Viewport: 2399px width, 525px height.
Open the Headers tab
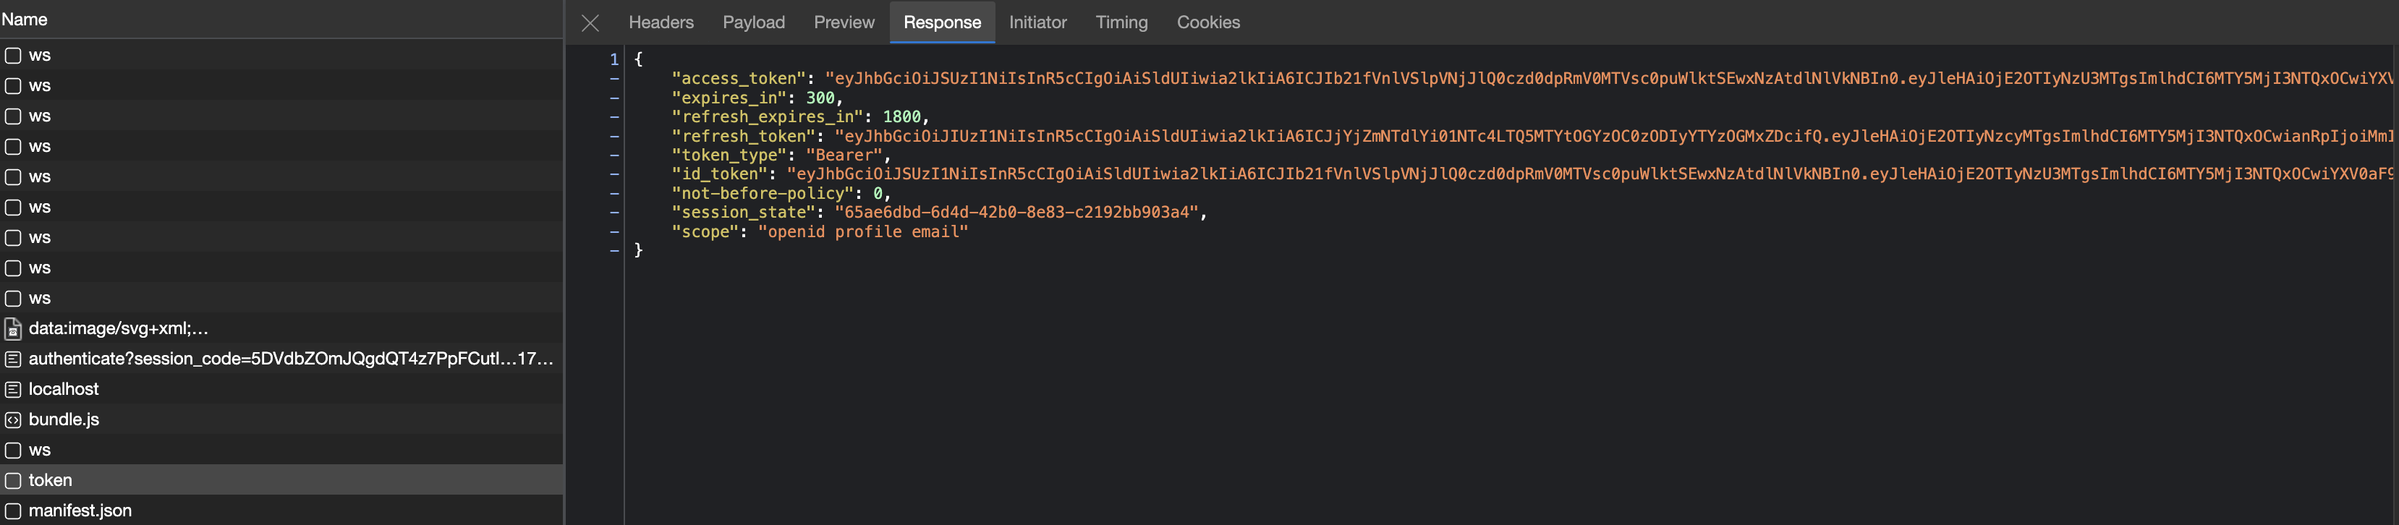(661, 22)
